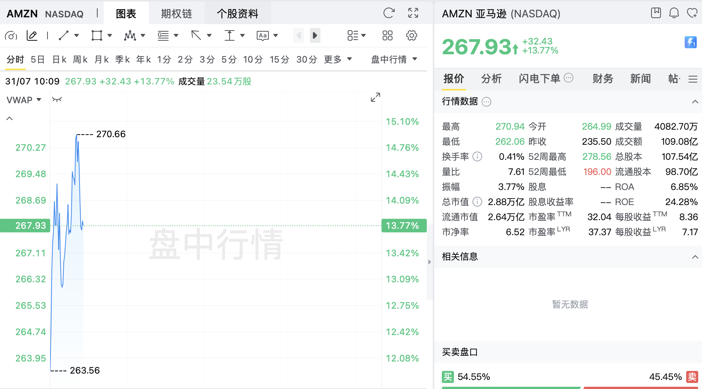This screenshot has width=702, height=389.
Task: Click the toolbar scroll left arrow
Action: click(x=299, y=35)
